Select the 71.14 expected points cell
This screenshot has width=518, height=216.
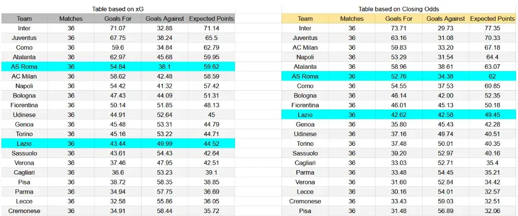point(212,28)
